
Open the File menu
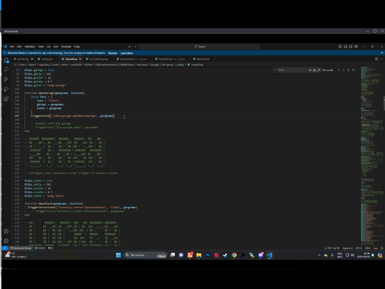(x=12, y=47)
